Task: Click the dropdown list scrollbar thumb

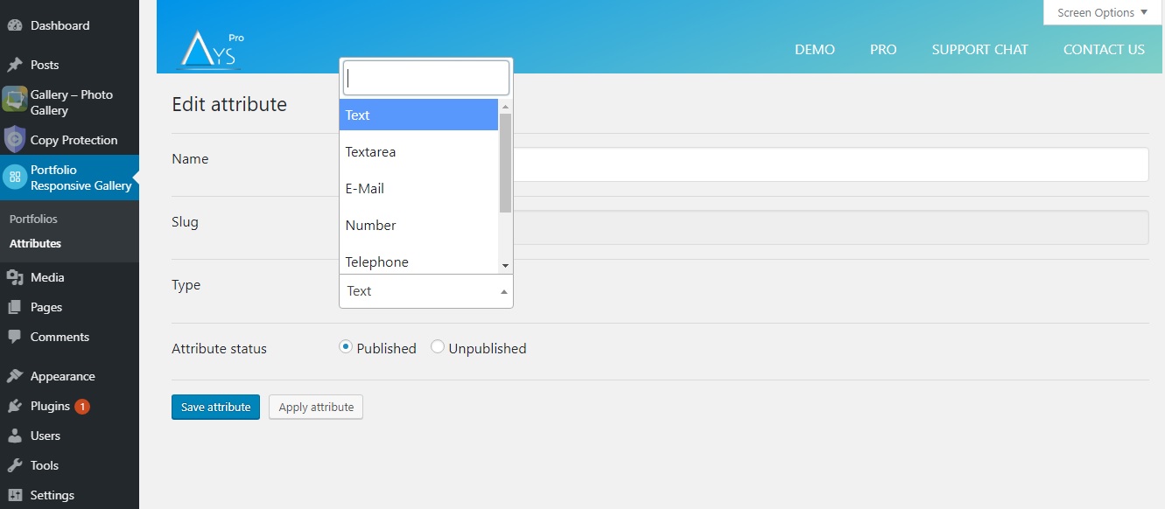Action: pos(505,163)
